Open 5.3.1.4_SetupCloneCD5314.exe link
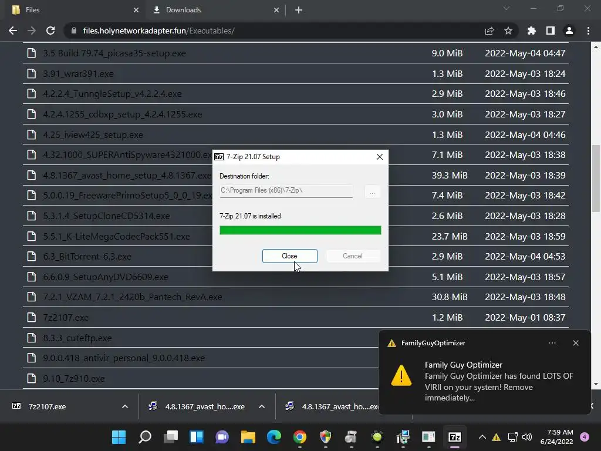601x451 pixels. (x=106, y=216)
